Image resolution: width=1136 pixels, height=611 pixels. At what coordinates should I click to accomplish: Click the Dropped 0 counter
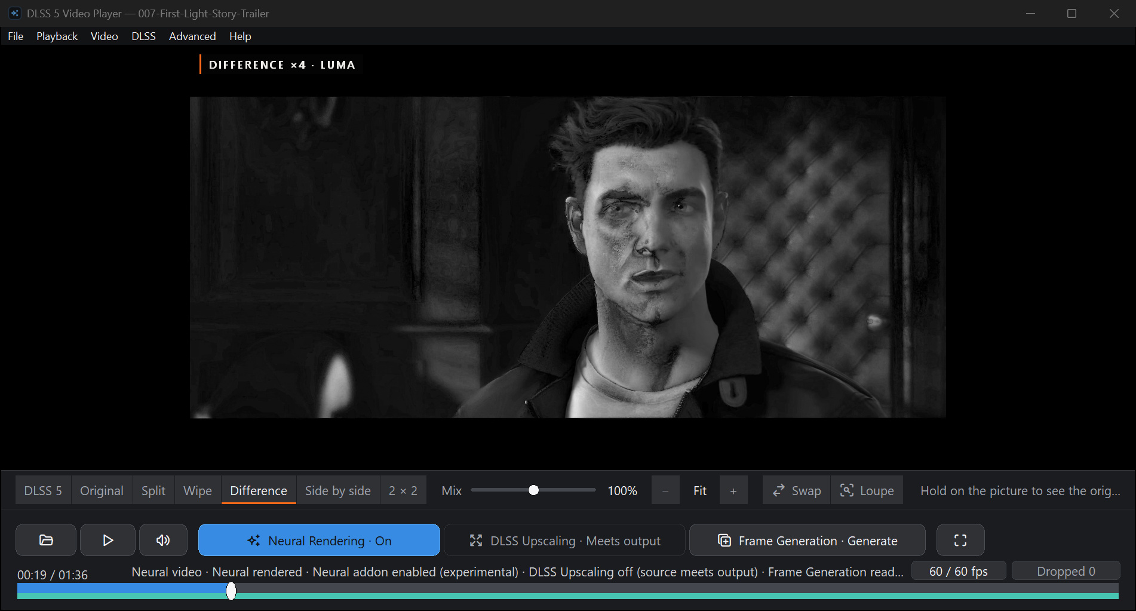[1066, 571]
